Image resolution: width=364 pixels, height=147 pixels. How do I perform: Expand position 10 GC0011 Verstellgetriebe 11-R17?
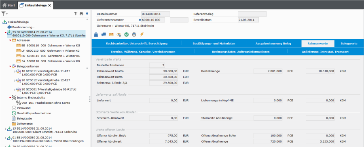point(15,71)
